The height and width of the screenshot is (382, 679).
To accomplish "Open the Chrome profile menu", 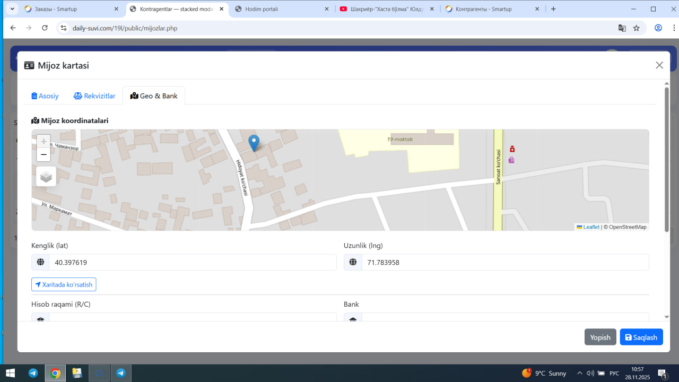I will (x=658, y=28).
